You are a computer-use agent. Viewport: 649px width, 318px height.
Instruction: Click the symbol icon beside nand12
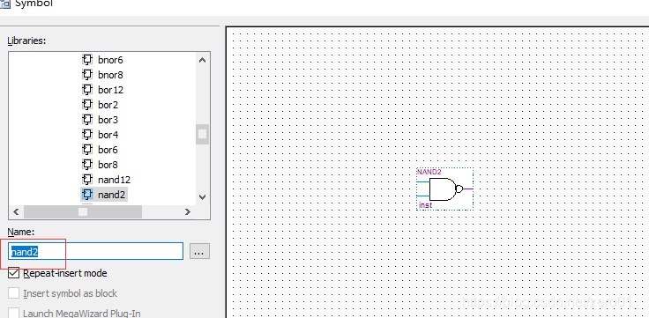(x=86, y=180)
